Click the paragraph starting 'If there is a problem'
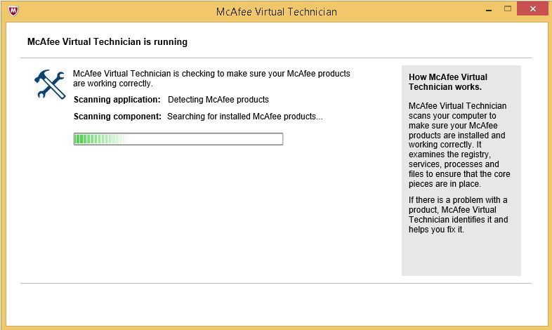Image resolution: width=552 pixels, height=330 pixels. point(458,215)
